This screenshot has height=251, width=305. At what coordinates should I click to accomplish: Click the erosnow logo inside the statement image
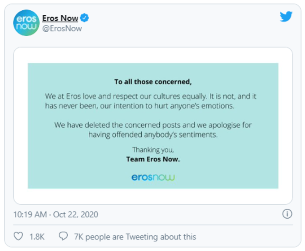coord(153,177)
